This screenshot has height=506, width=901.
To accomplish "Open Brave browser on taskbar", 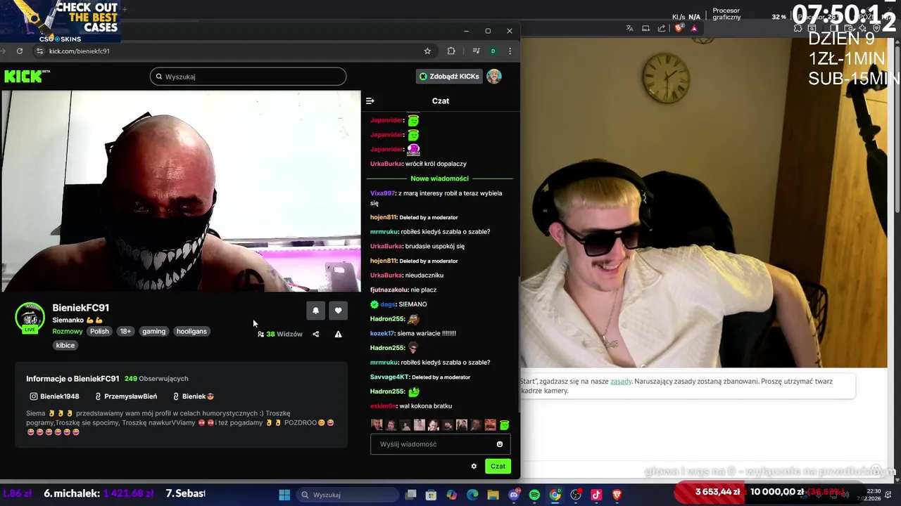I will (x=617, y=495).
